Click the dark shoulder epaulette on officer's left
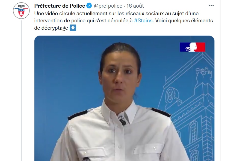This screenshot has height=161, width=245. [x=161, y=112]
